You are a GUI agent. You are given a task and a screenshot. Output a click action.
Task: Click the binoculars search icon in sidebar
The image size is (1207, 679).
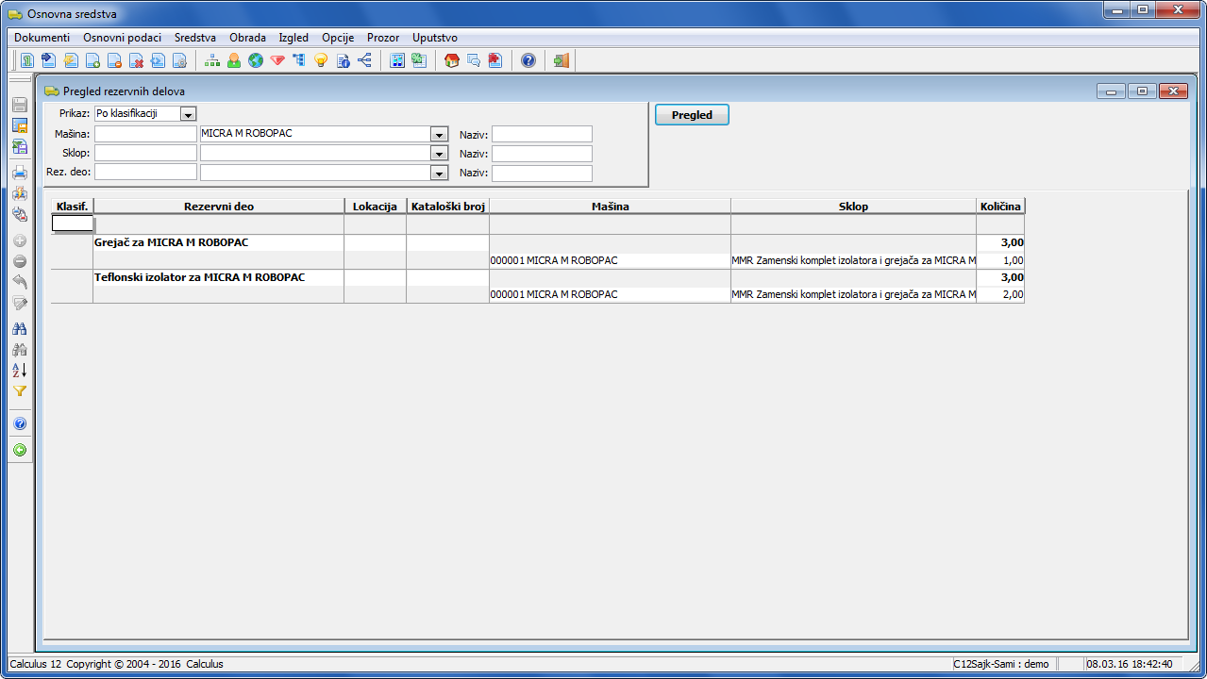click(19, 329)
